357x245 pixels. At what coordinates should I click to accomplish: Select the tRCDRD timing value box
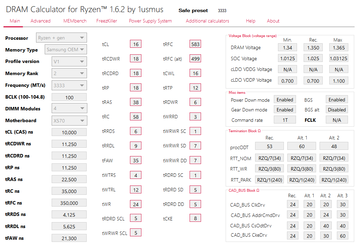136,73
